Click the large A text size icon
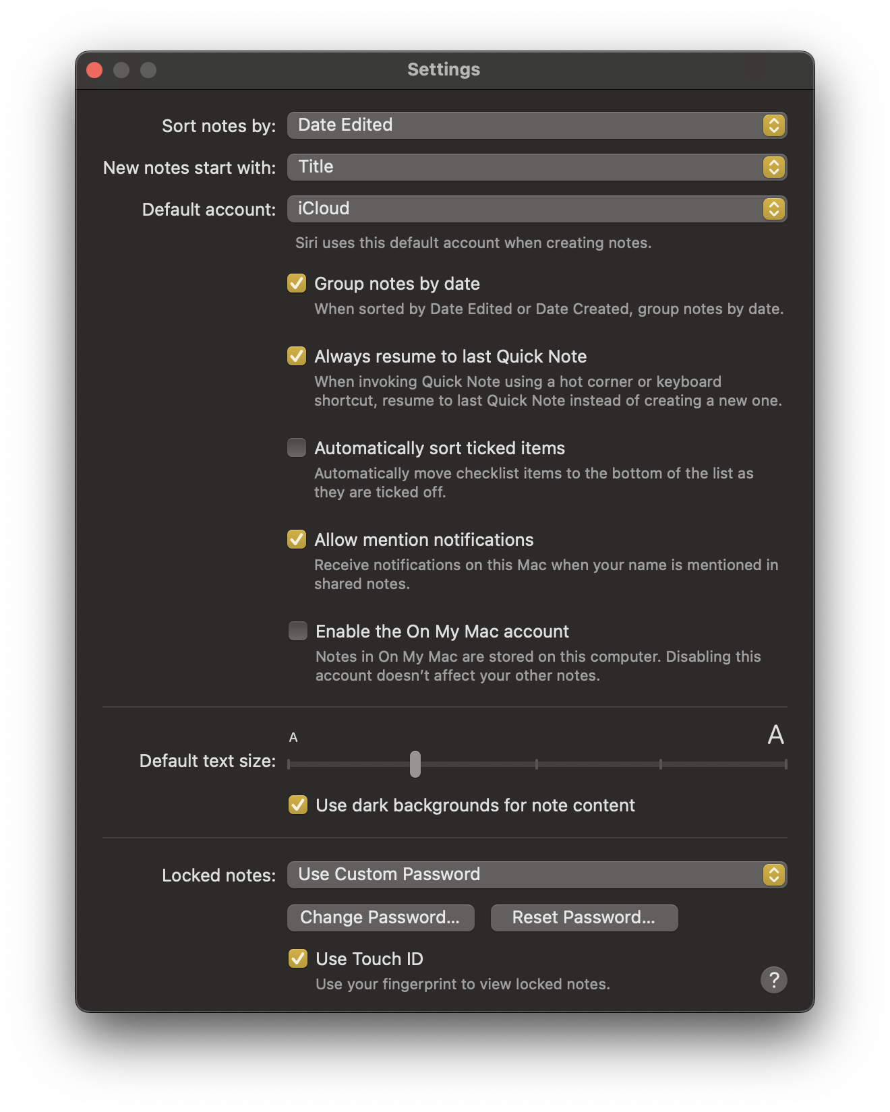This screenshot has width=890, height=1112. click(x=775, y=735)
